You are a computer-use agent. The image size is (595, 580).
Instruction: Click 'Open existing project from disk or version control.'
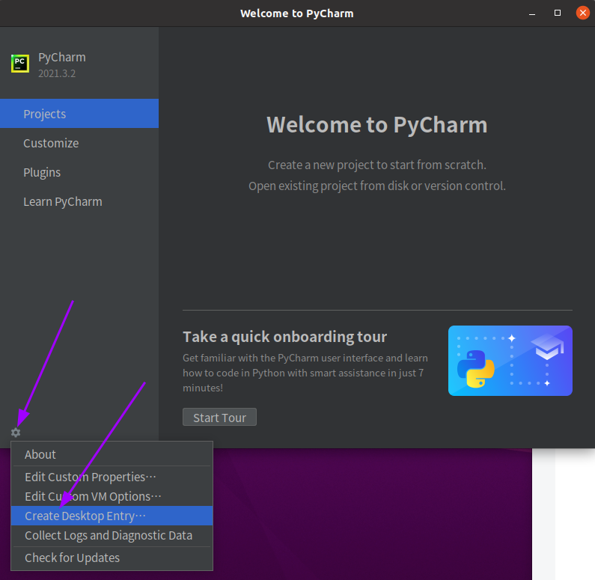pos(376,186)
